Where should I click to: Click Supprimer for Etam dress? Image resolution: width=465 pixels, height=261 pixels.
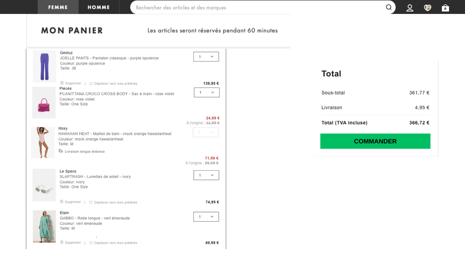tap(73, 243)
